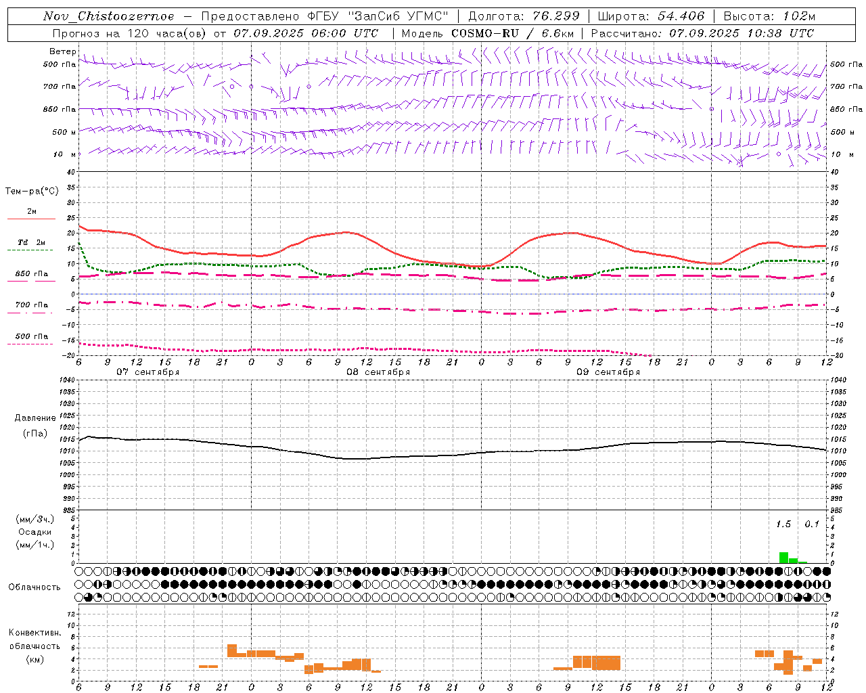Click the "Td 2м" dew point legend entry
The height and width of the screenshot is (693, 866).
(x=32, y=242)
